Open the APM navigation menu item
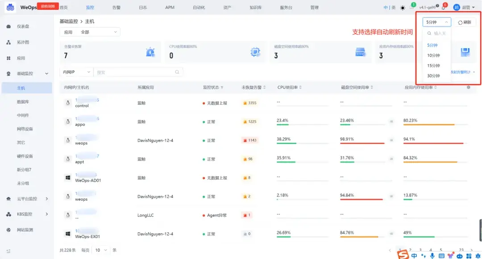 click(170, 7)
